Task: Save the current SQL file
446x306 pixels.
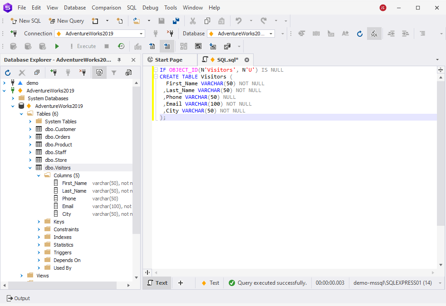Action: [161, 20]
